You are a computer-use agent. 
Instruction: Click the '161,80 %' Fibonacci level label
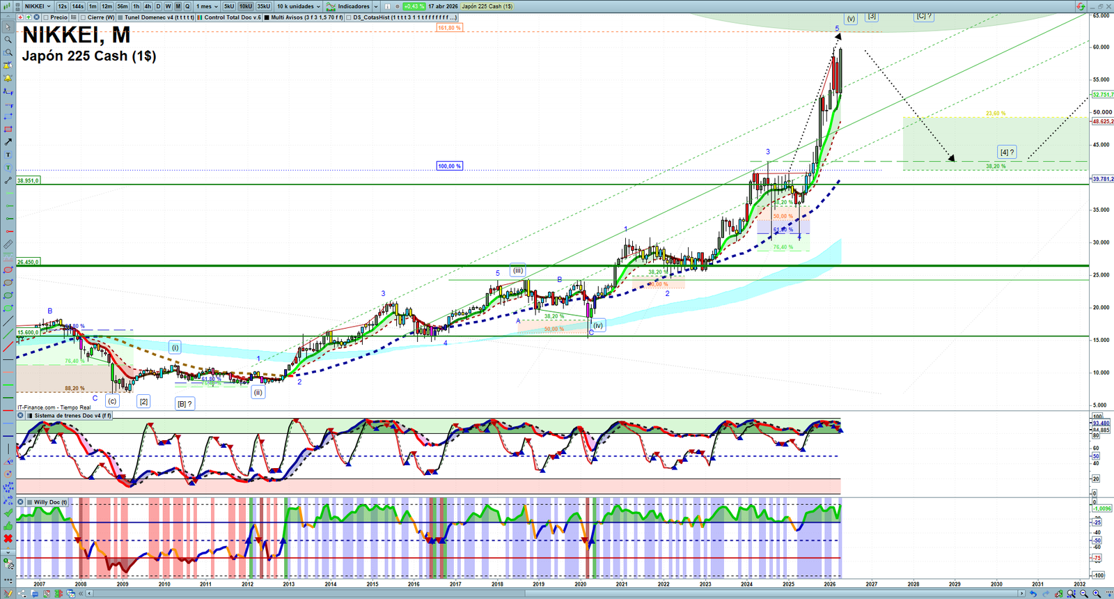(450, 28)
